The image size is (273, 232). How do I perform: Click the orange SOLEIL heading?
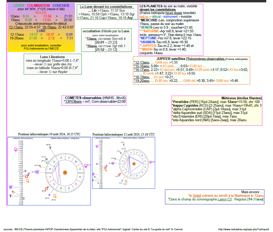click(41, 13)
